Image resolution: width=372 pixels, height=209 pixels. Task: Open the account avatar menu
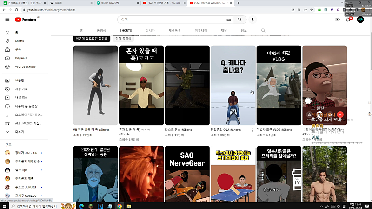[360, 20]
